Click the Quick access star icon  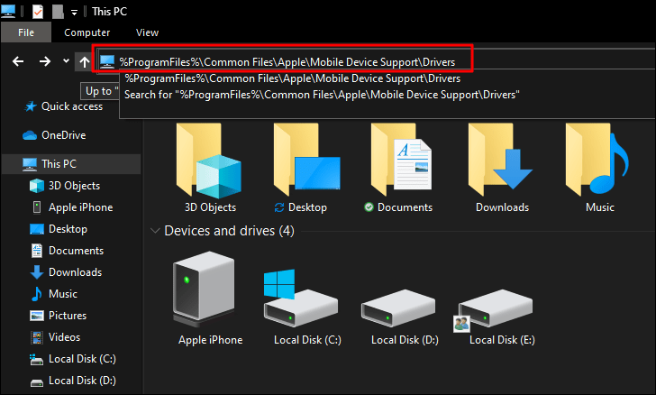[30, 106]
